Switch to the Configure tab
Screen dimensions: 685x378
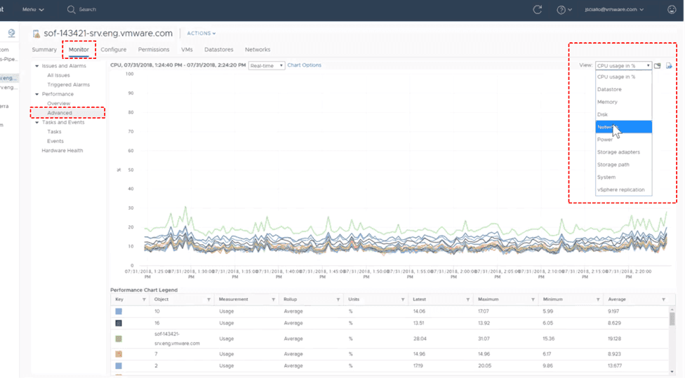tap(113, 50)
